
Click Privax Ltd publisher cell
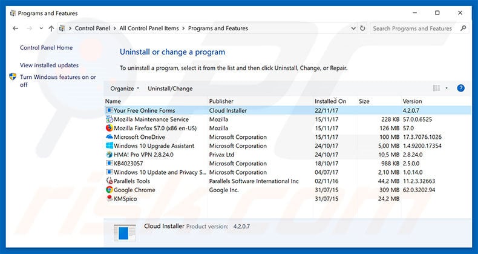[x=221, y=155]
